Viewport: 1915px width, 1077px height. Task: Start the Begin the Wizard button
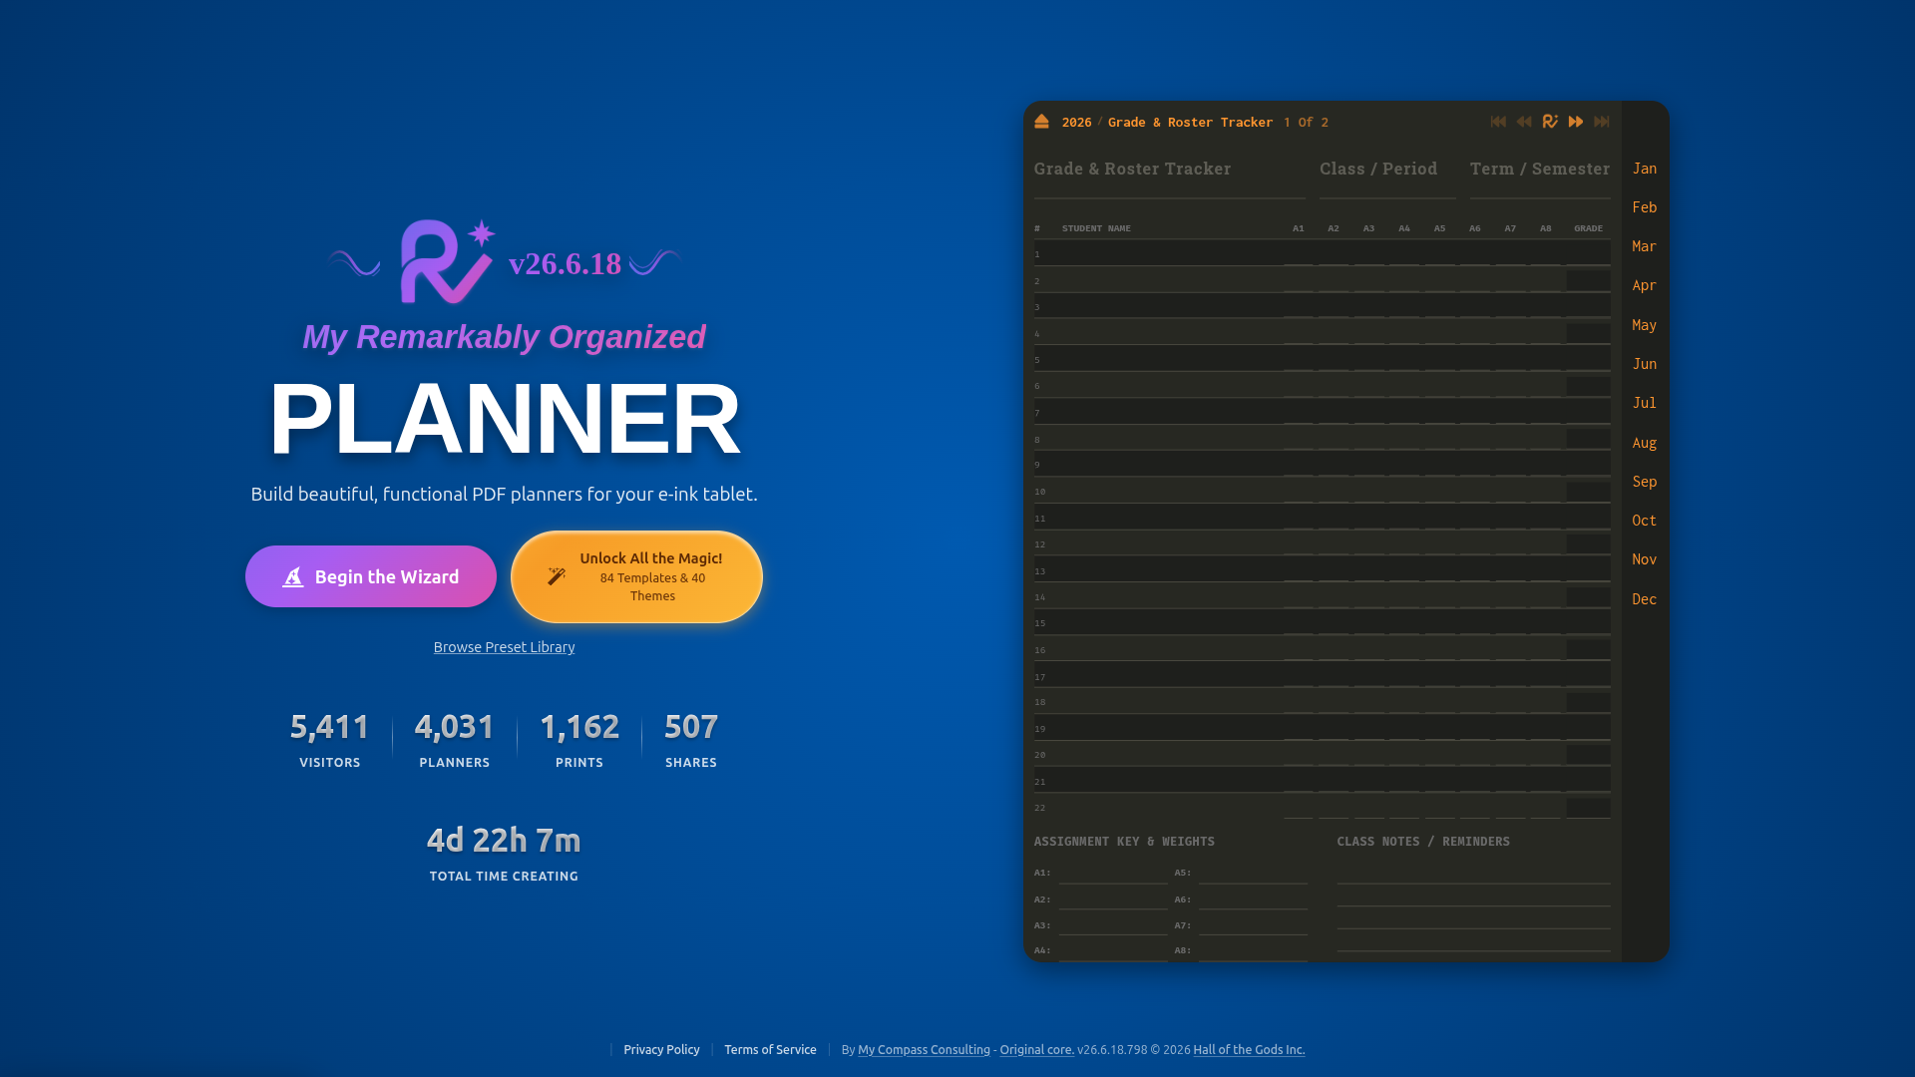371,576
